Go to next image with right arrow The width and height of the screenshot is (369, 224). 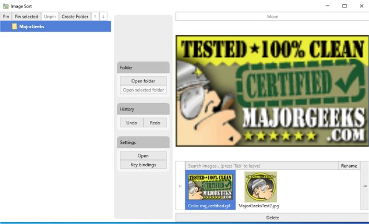pos(365,186)
